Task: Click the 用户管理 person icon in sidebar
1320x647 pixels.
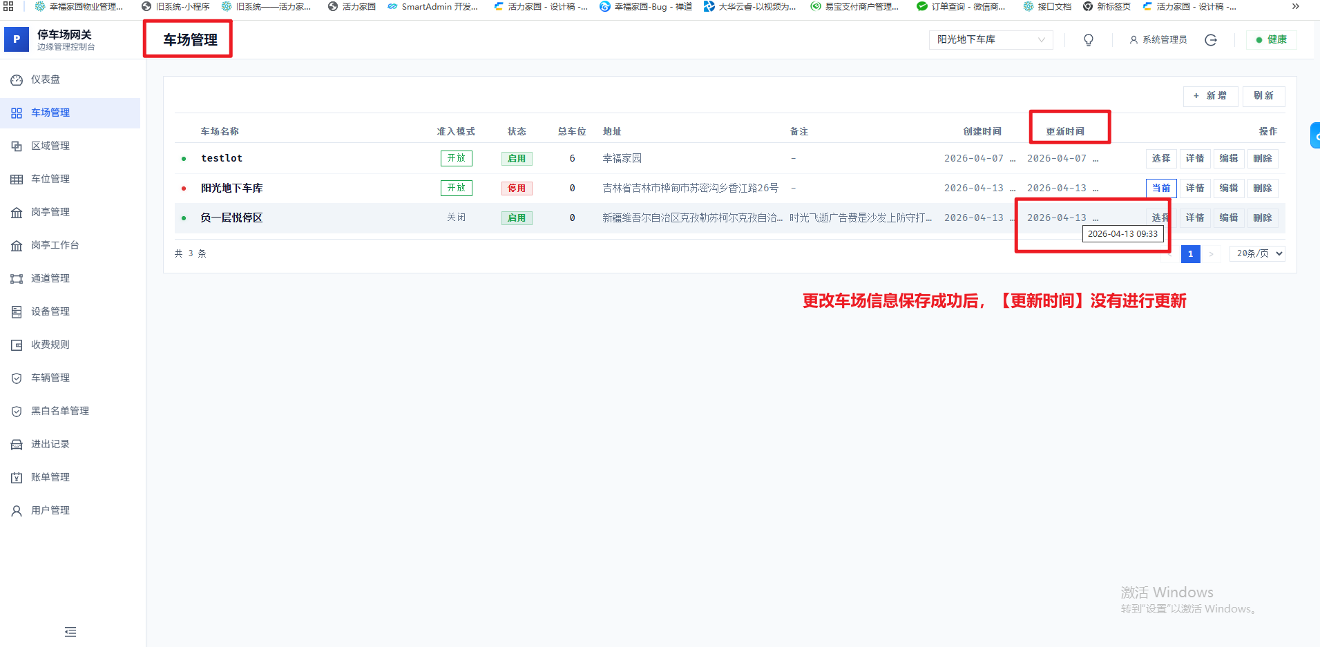Action: 17,511
